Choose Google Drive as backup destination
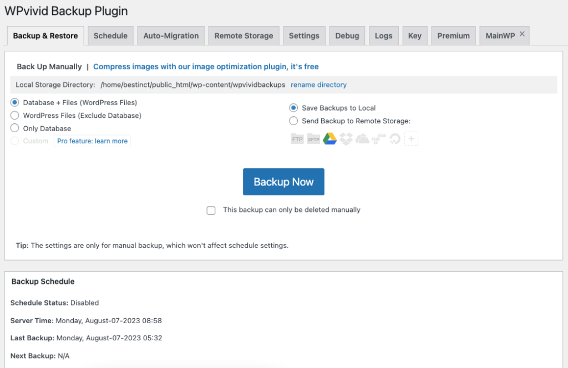The image size is (568, 368). point(329,138)
